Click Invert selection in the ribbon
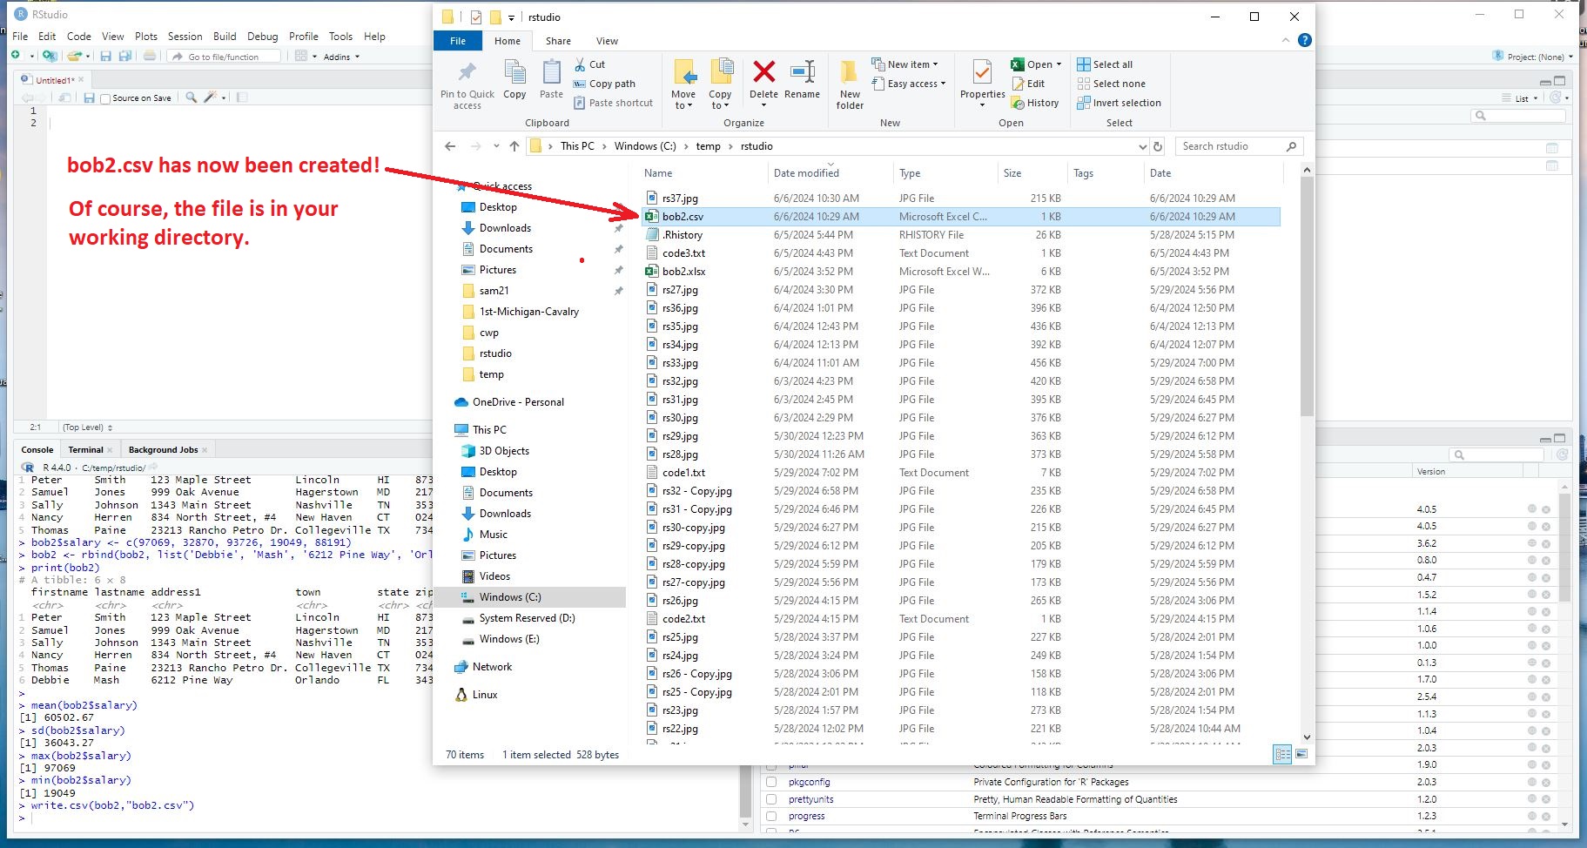 click(1119, 103)
